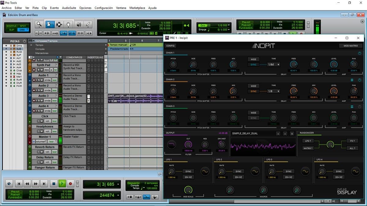
Task: Select SHUFFLE edit mode
Action: pos(11,26)
